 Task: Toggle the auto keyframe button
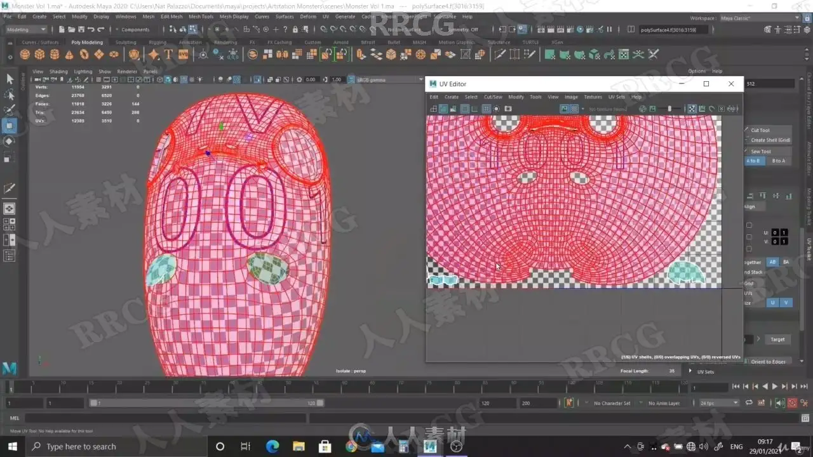coord(792,403)
